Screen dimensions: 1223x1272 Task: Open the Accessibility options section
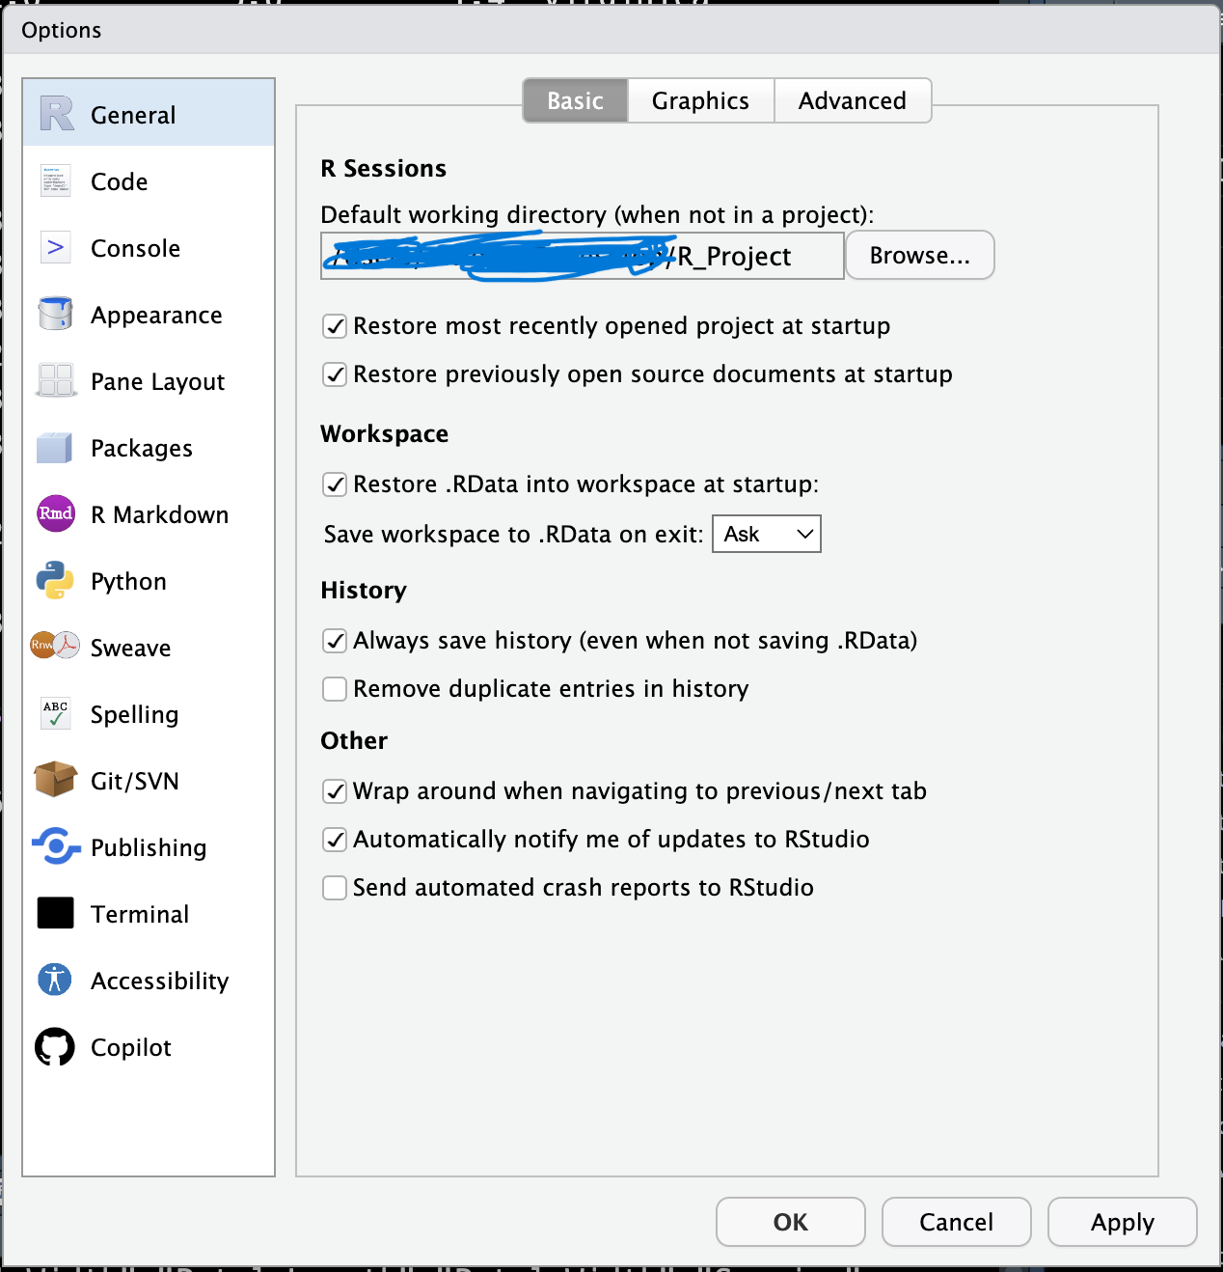click(x=149, y=980)
